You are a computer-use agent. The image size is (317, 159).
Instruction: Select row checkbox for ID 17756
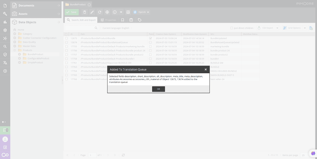point(67,50)
